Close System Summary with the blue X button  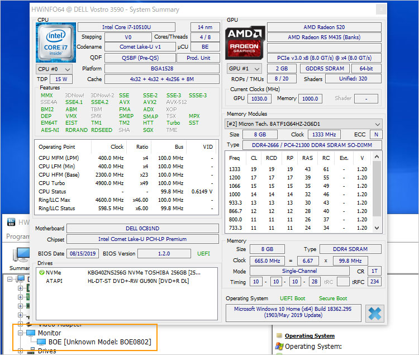pyautogui.click(x=375, y=313)
